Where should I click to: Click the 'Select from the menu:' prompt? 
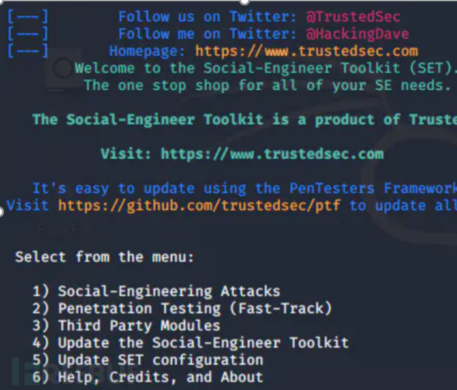[105, 257]
